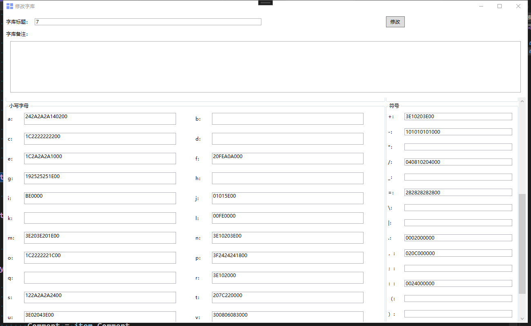The height and width of the screenshot is (326, 531).
Task: Maximize the 修改字库 window
Action: tap(500, 6)
